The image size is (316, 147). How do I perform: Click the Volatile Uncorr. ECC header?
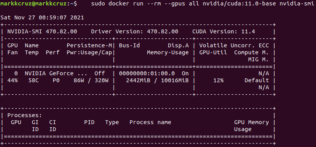click(234, 45)
